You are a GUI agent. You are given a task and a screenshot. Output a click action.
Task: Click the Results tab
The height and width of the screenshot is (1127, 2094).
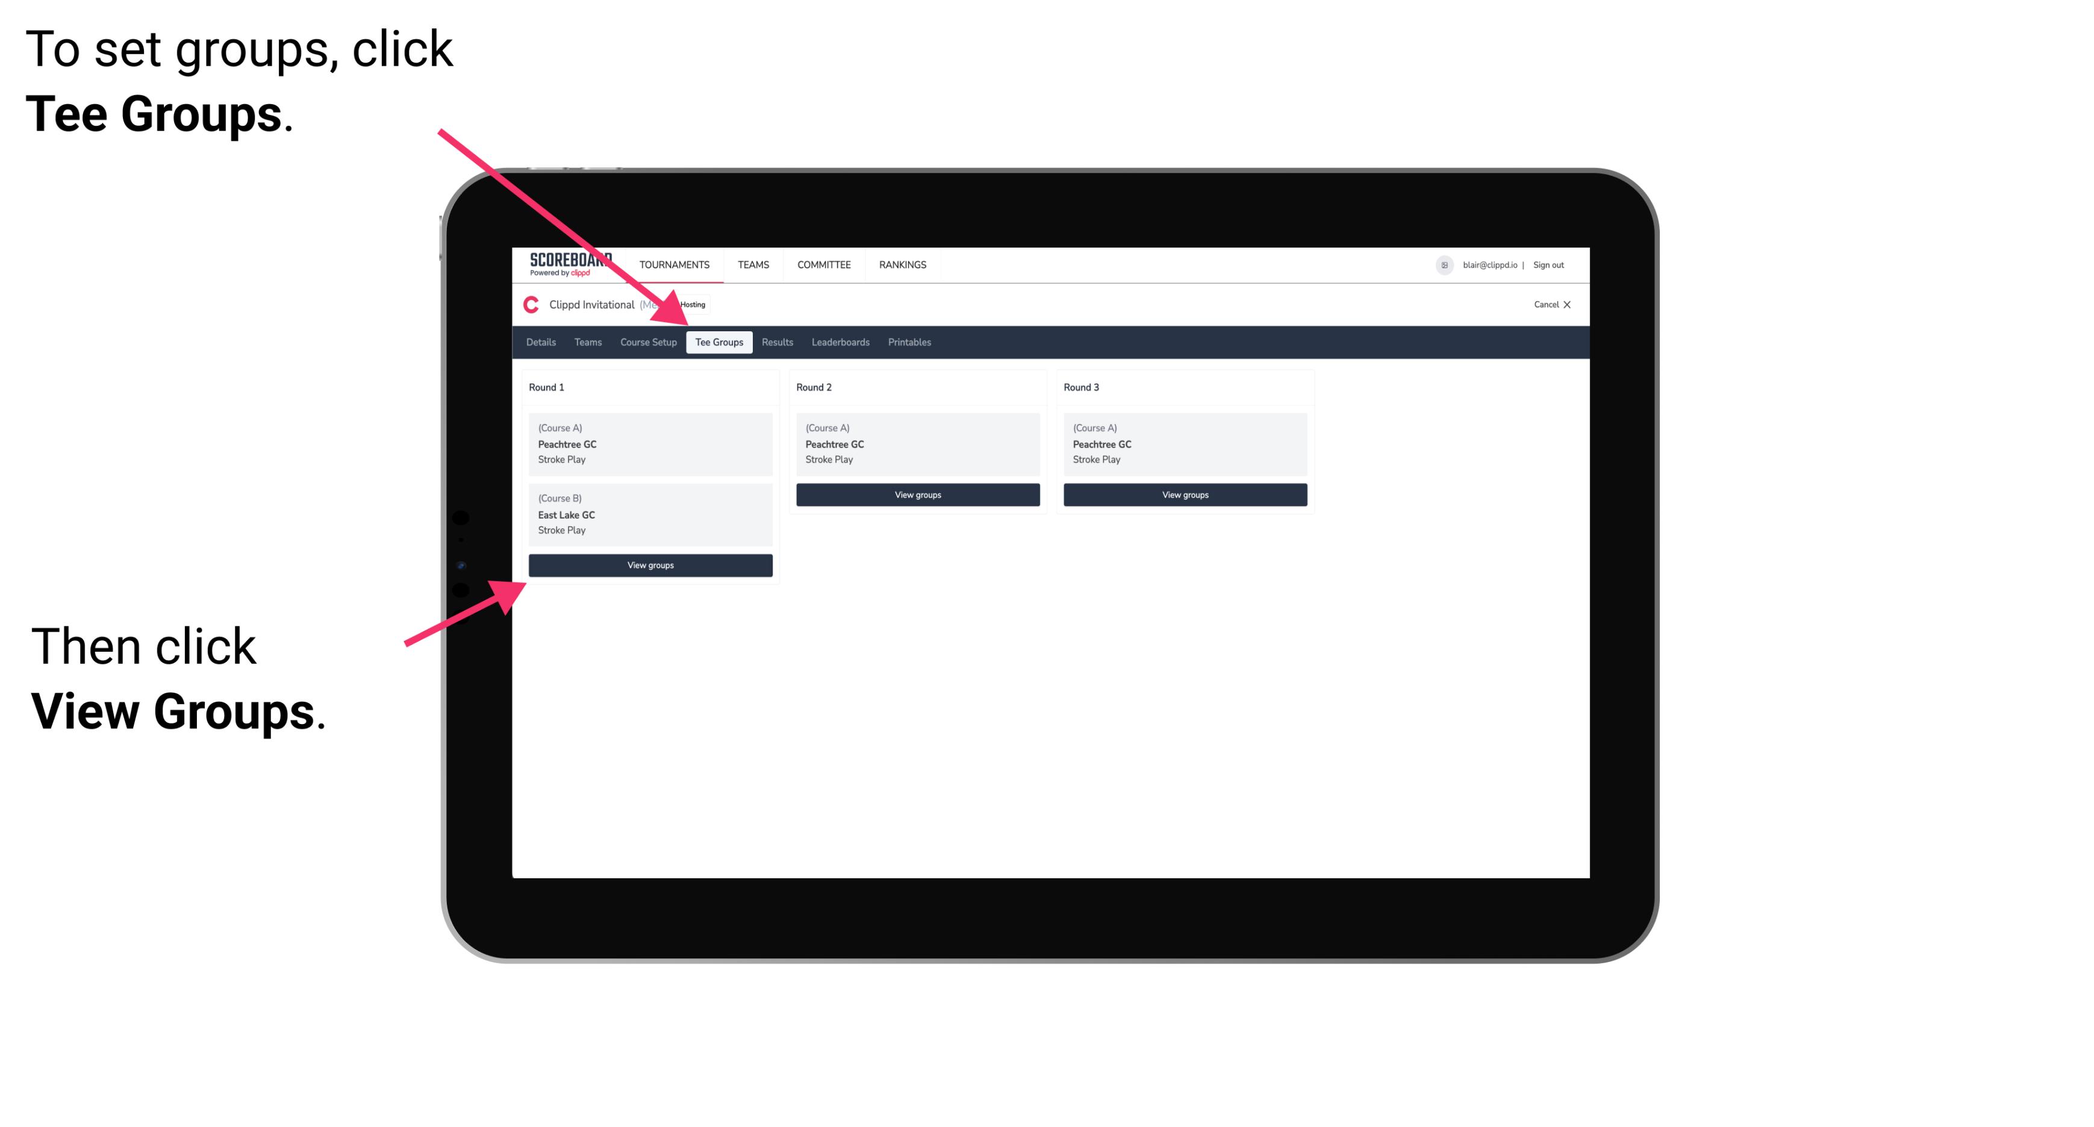coord(776,343)
